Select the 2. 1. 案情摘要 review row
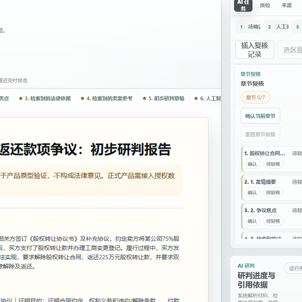The image size is (302, 302). [x=271, y=187]
